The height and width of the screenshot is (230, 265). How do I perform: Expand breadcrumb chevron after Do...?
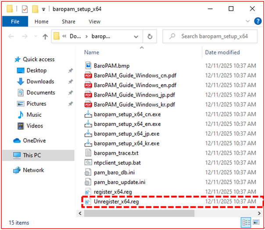[86, 37]
